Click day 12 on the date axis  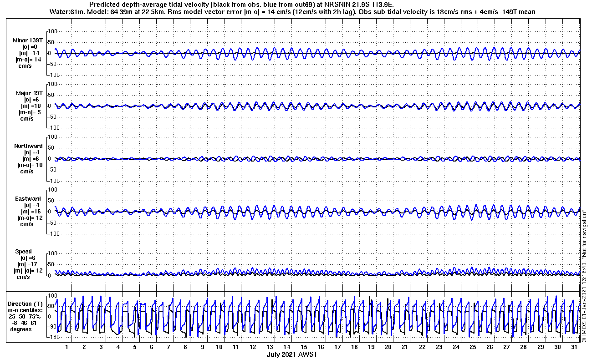tap(253, 347)
